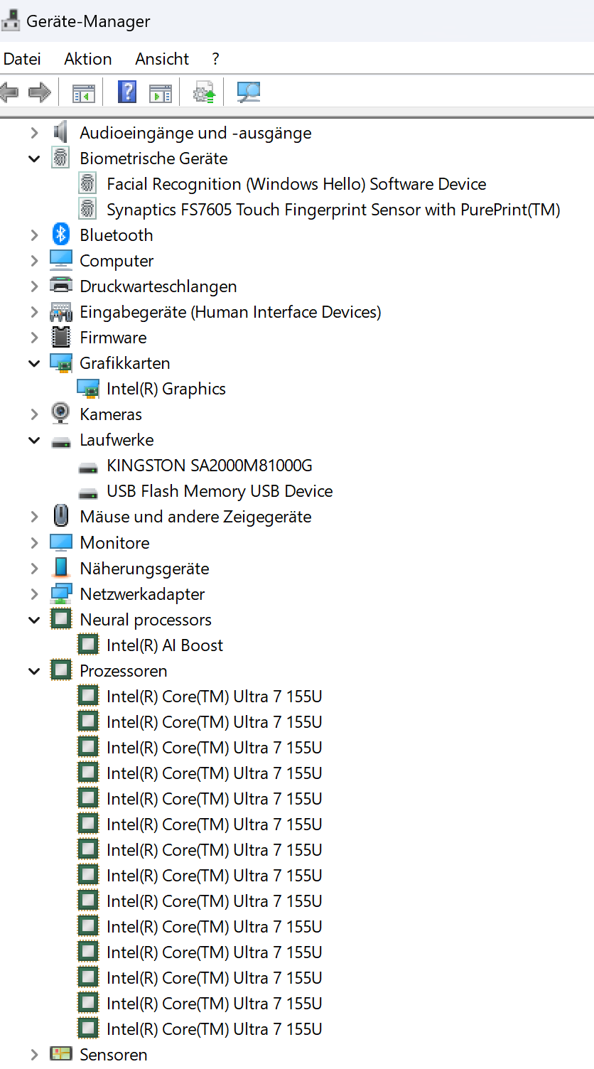Click the mouse icon of Mäuse und andere Zeigegeräte

(x=61, y=516)
